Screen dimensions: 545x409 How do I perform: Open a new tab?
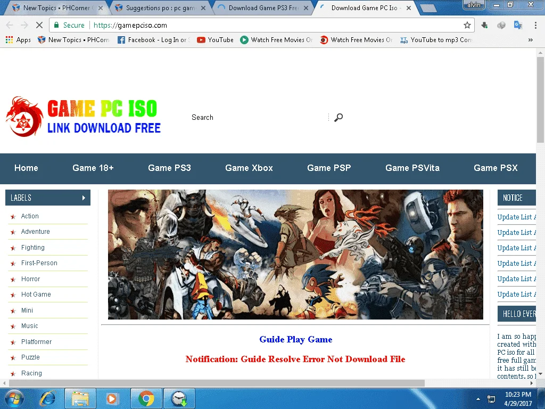click(428, 8)
